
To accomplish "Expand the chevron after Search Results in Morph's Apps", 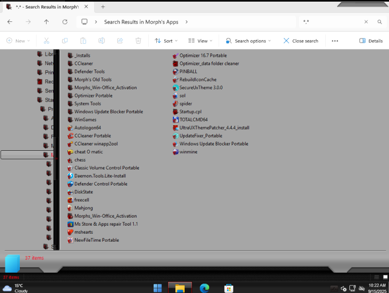I will tap(187, 22).
